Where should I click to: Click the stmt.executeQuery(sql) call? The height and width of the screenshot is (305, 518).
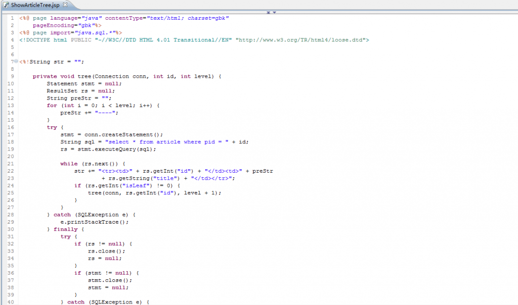pos(117,149)
